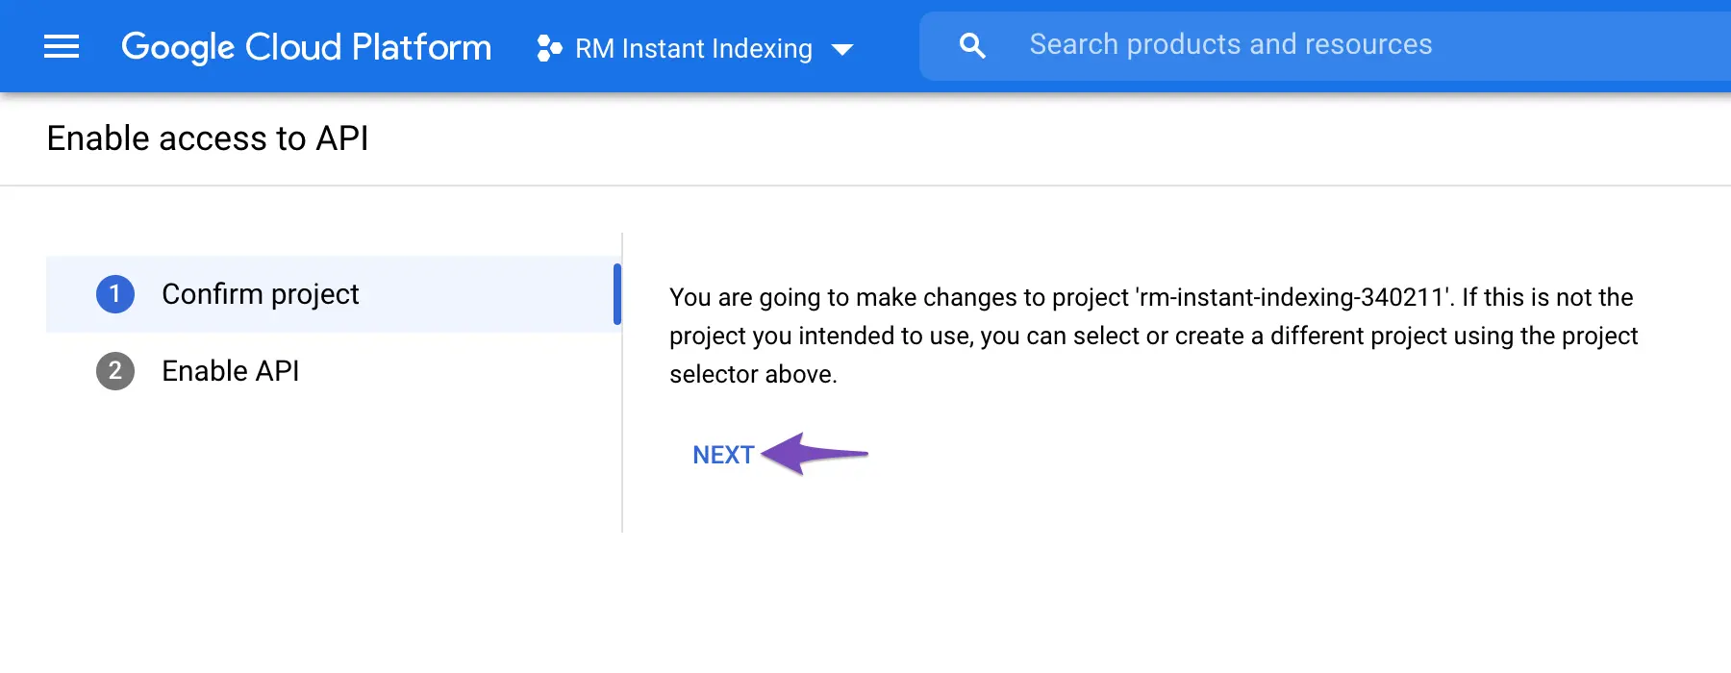
Task: Click the Enable access to API heading
Action: (x=208, y=138)
